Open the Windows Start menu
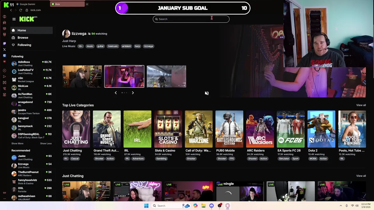This screenshot has width=374, height=210. (x=146, y=206)
